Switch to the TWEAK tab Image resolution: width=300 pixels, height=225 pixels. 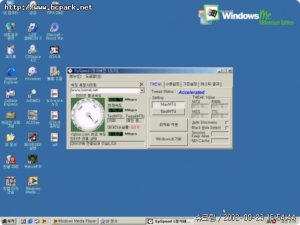tap(156, 84)
